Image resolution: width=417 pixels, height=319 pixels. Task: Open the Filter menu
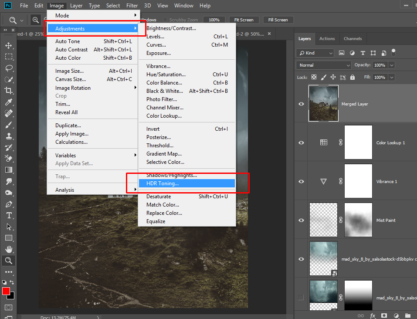(x=132, y=6)
